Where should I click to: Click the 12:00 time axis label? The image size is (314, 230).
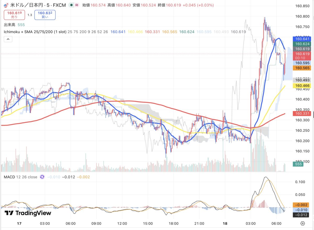click(122, 223)
